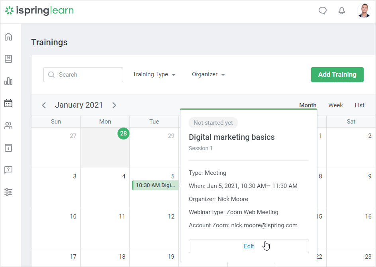Select day 29 of previous month
Screen dimensions: 376x267
coord(171,136)
